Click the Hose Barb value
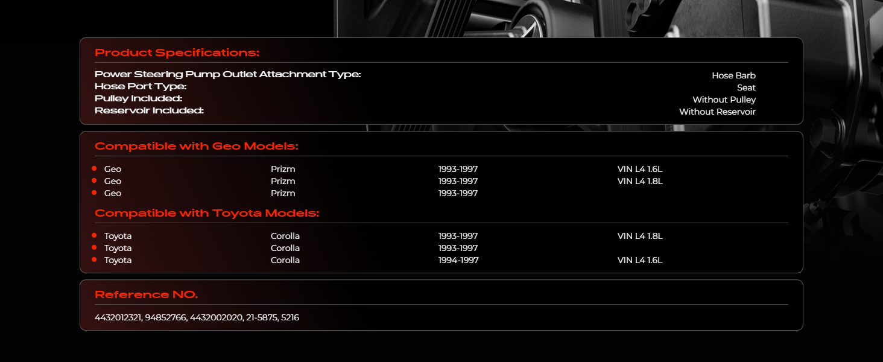Image resolution: width=883 pixels, height=362 pixels. pos(733,75)
